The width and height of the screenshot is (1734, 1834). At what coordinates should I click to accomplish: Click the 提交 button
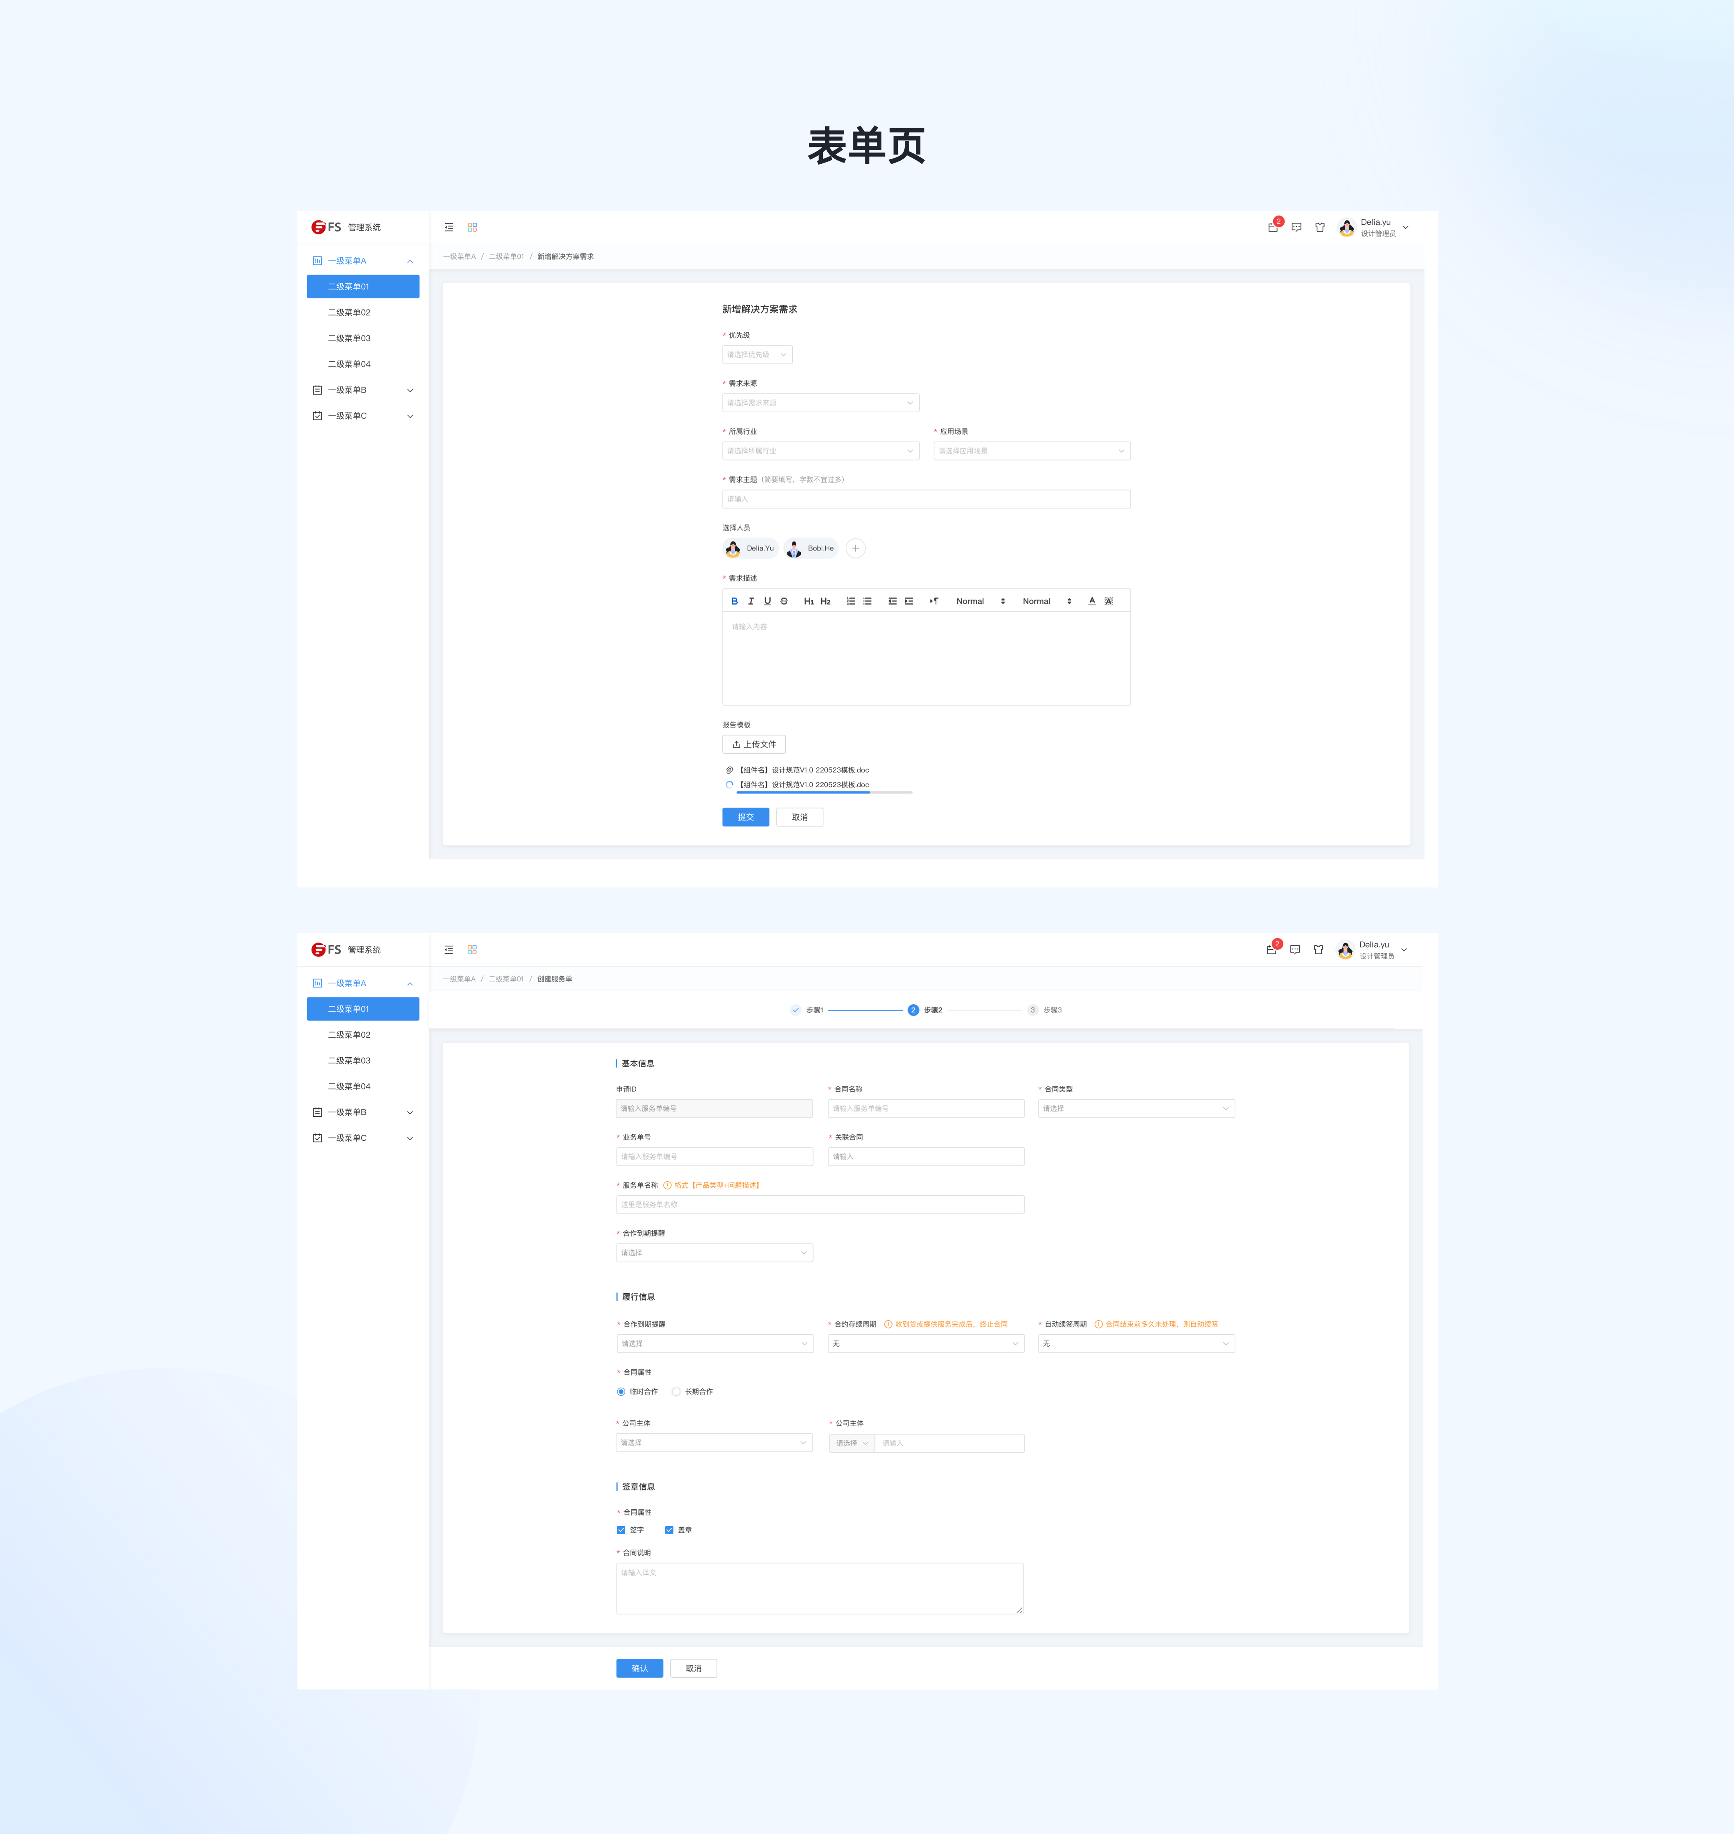click(746, 817)
